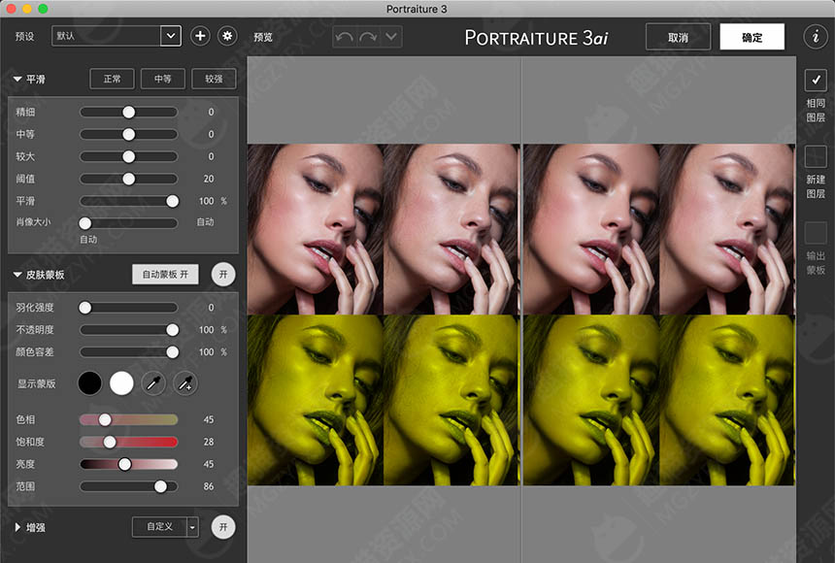This screenshot has width=835, height=563.
Task: Click the 阈值 slider handle
Action: 129,179
